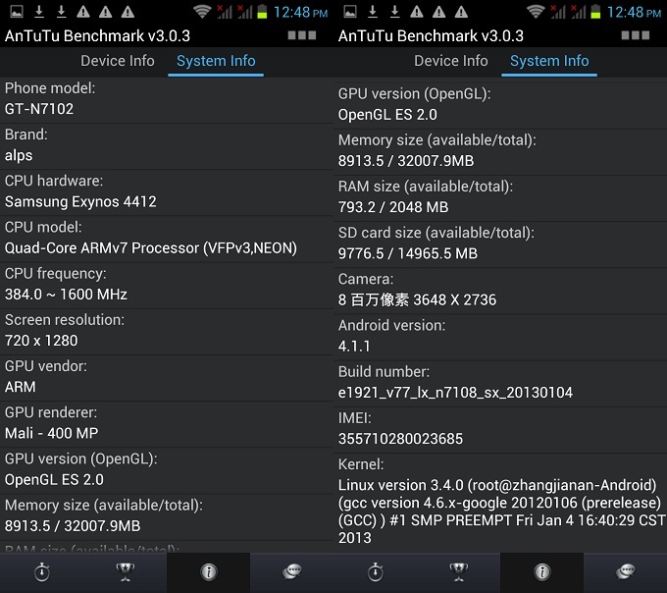
Task: Select GPU renderer Mali - 400 MP
Action: (x=51, y=433)
